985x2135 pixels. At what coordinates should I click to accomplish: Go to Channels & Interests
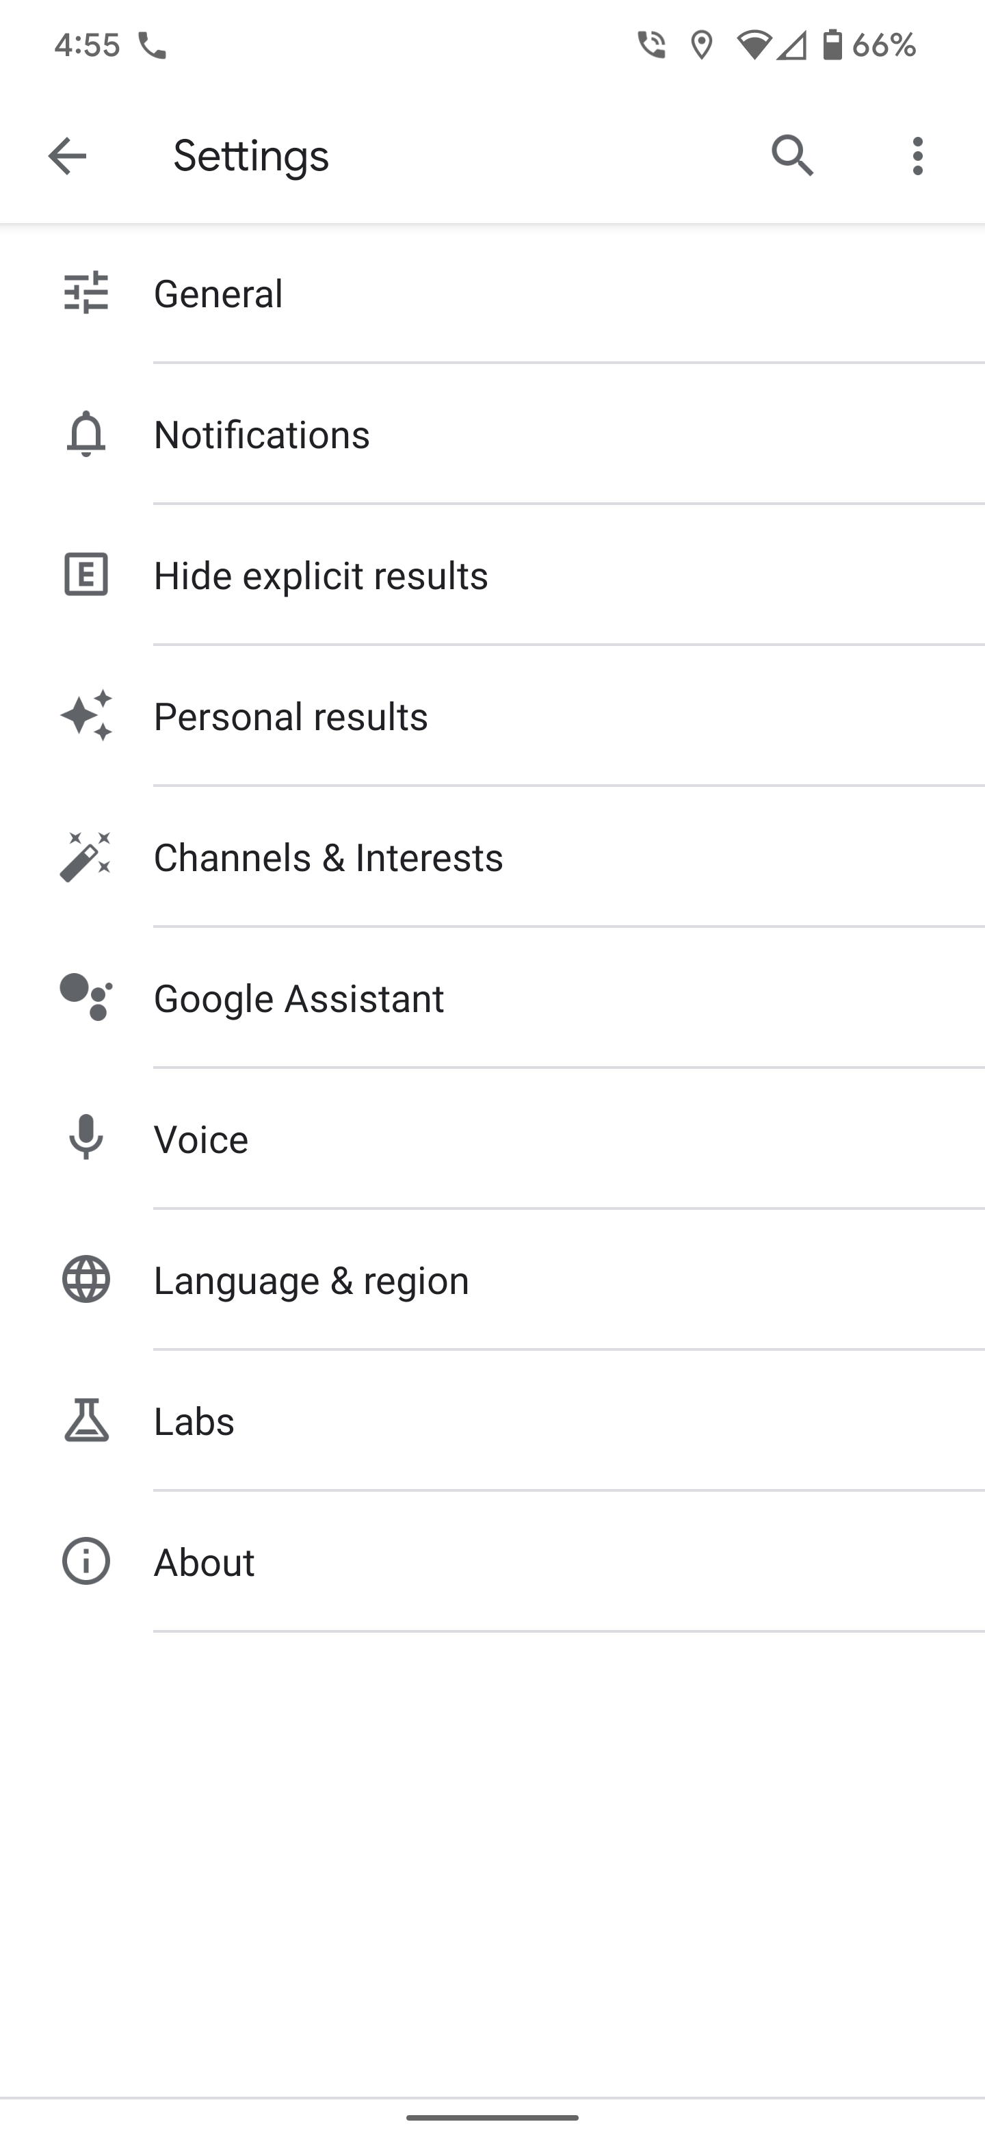328,857
